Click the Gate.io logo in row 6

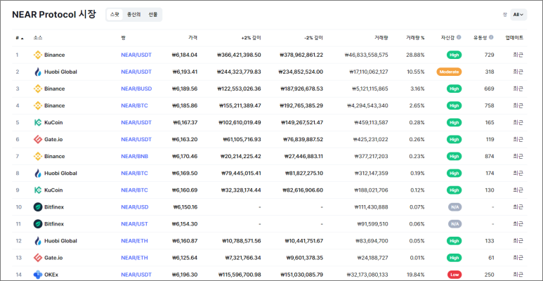point(38,139)
